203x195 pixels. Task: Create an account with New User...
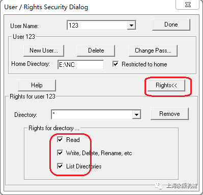(x=44, y=51)
